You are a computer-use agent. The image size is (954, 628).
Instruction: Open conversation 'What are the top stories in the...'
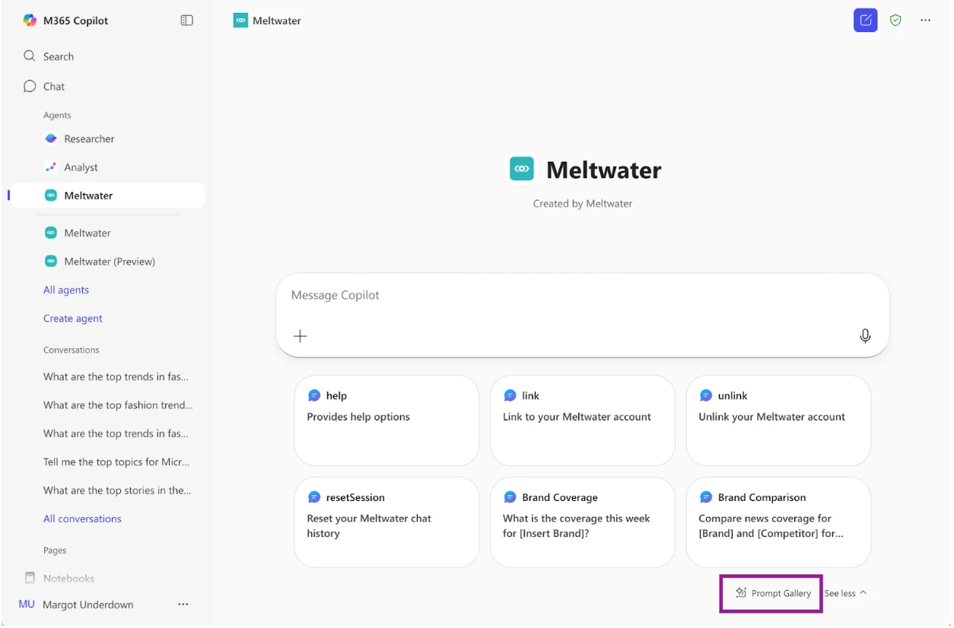pyautogui.click(x=117, y=490)
